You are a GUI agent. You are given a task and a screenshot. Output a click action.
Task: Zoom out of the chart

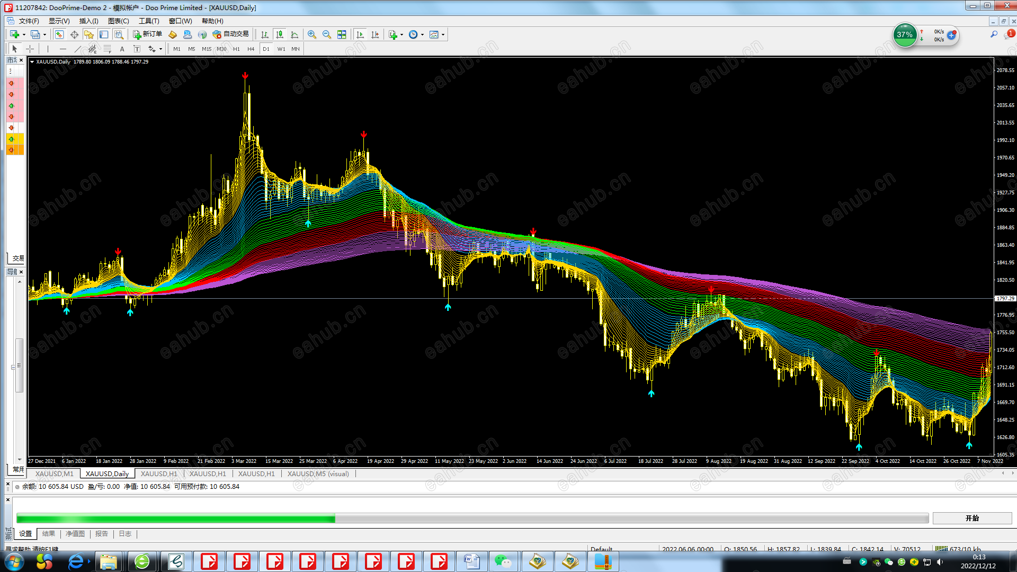(x=327, y=34)
